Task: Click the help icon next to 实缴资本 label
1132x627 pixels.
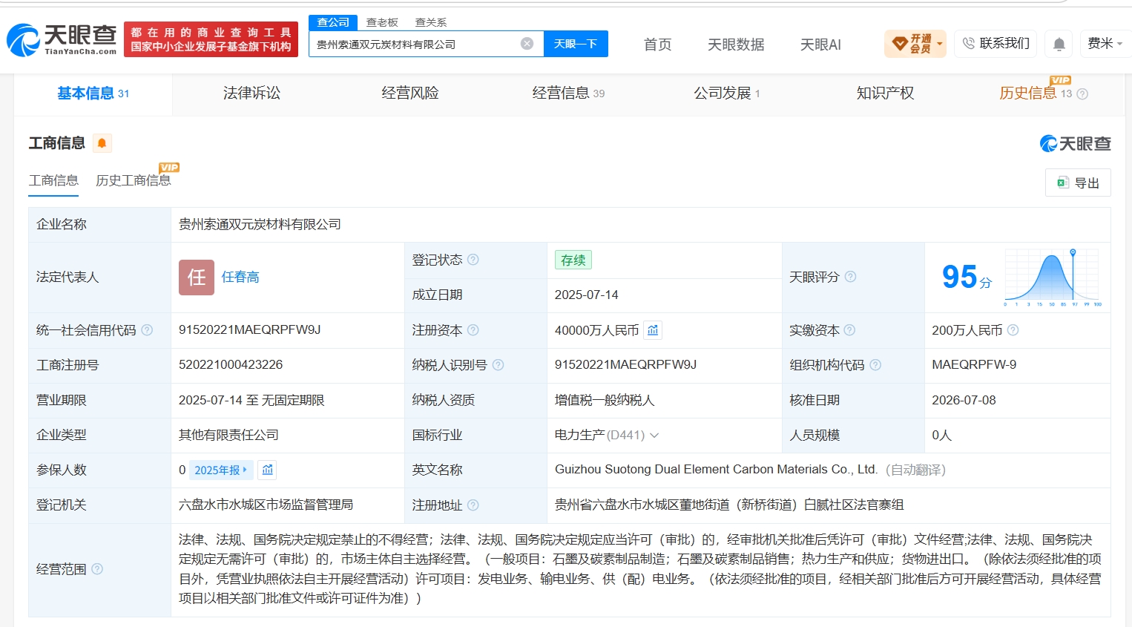Action: [849, 330]
